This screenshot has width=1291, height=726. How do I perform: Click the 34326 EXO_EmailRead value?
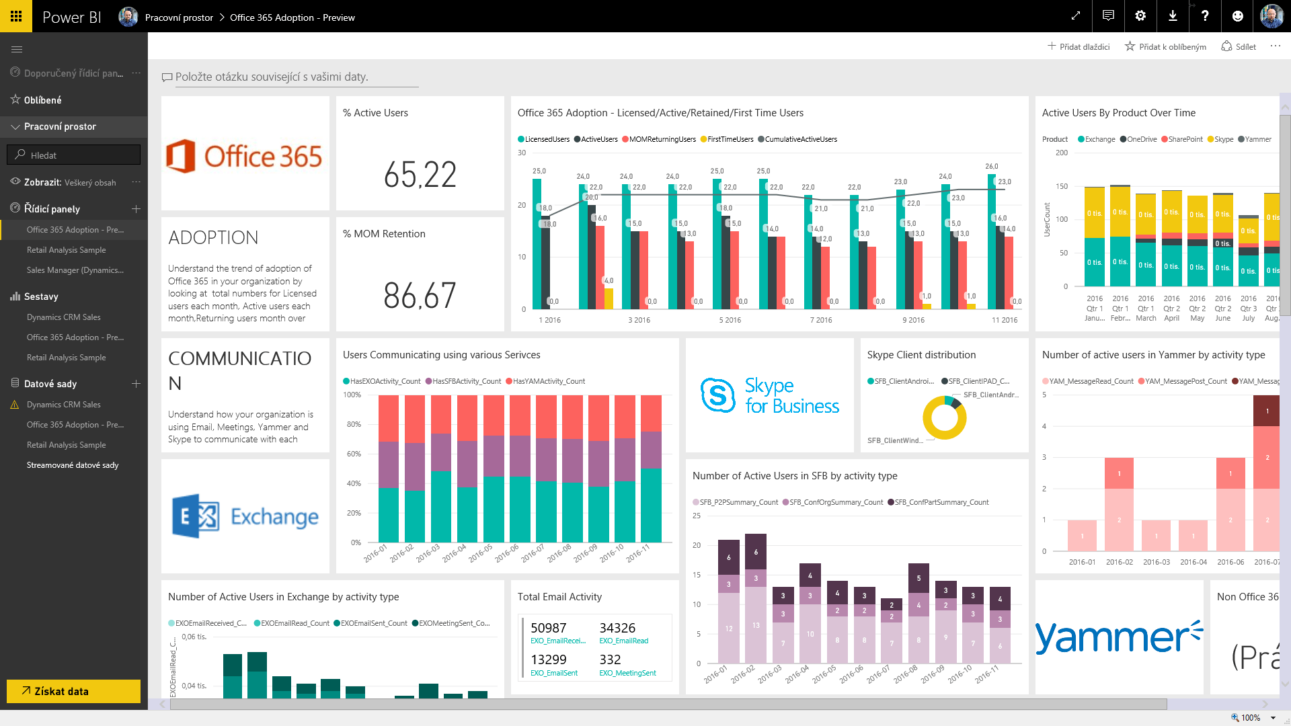click(x=617, y=628)
